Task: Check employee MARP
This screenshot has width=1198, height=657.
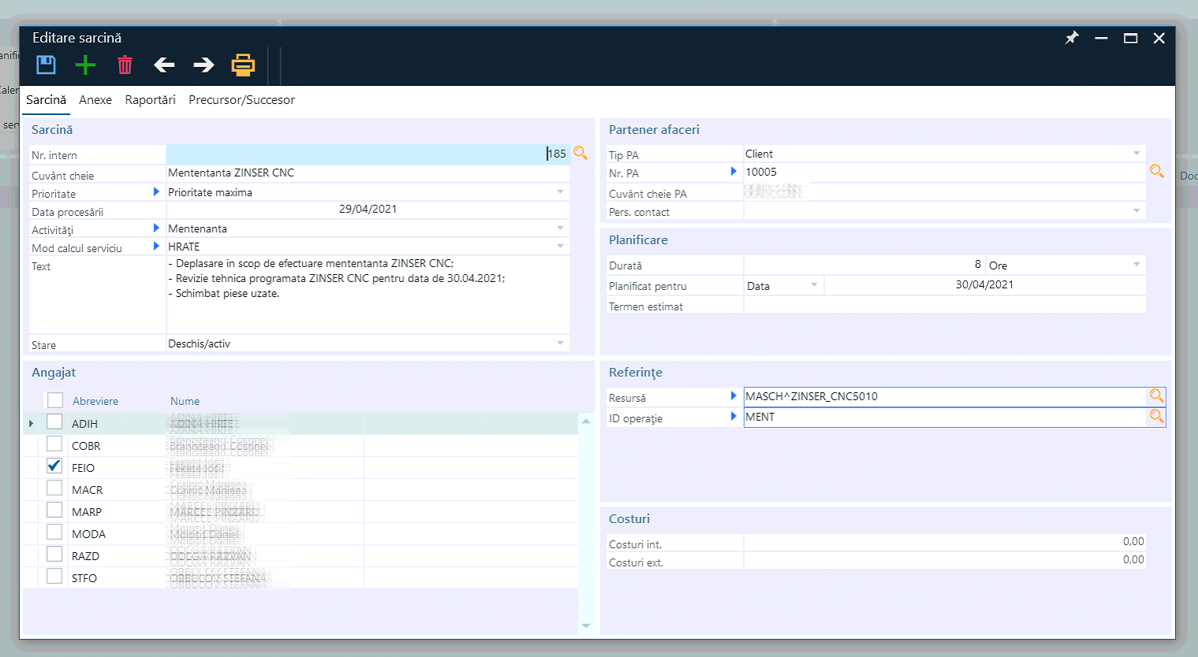Action: click(54, 510)
